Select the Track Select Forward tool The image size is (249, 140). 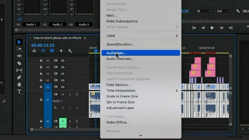(x=19, y=49)
